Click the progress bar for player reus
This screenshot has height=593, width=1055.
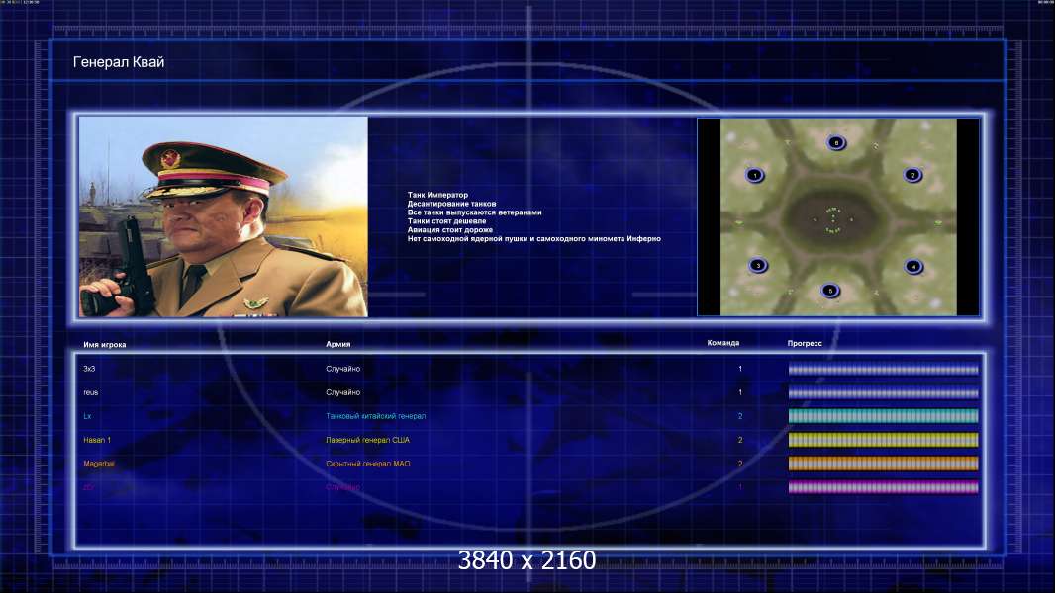884,393
